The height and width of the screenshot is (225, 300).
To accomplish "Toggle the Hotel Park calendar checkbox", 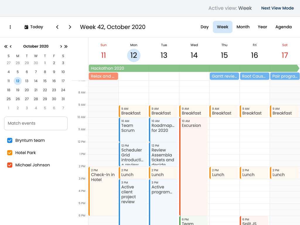I will point(10,153).
